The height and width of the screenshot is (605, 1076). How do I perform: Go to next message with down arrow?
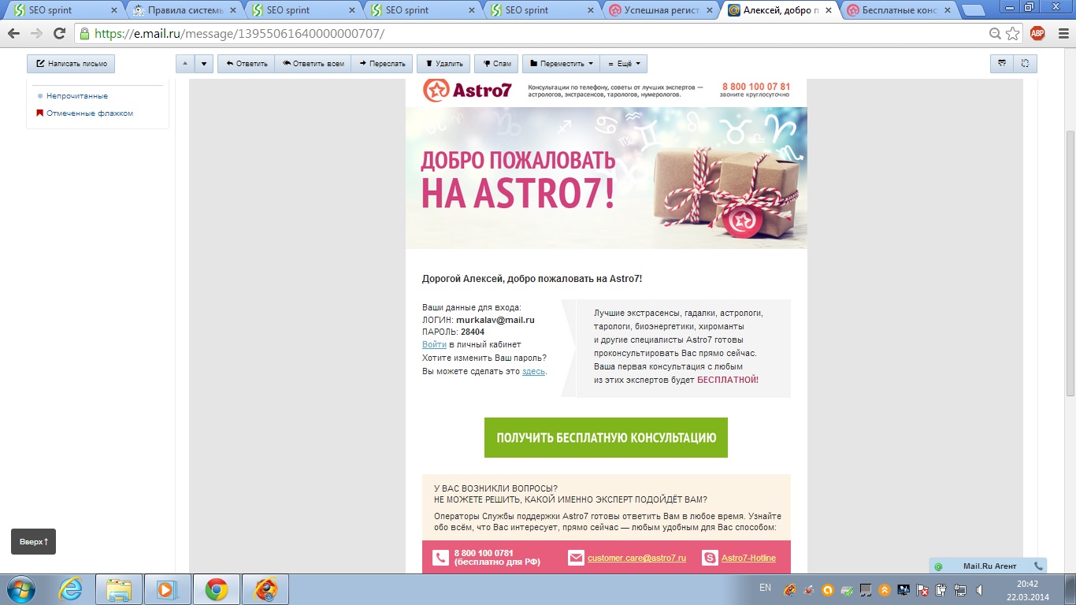[x=204, y=64]
